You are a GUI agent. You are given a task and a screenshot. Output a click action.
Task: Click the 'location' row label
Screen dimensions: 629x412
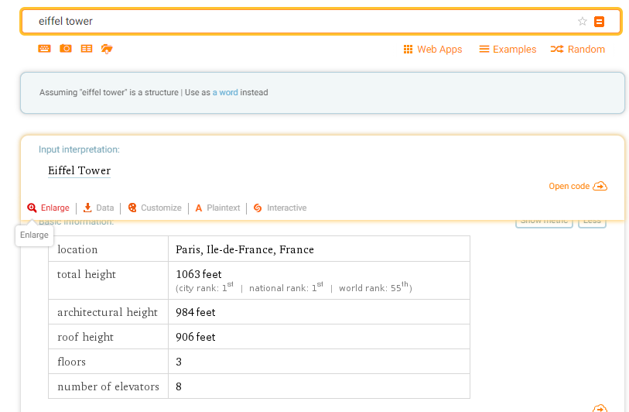[77, 249]
